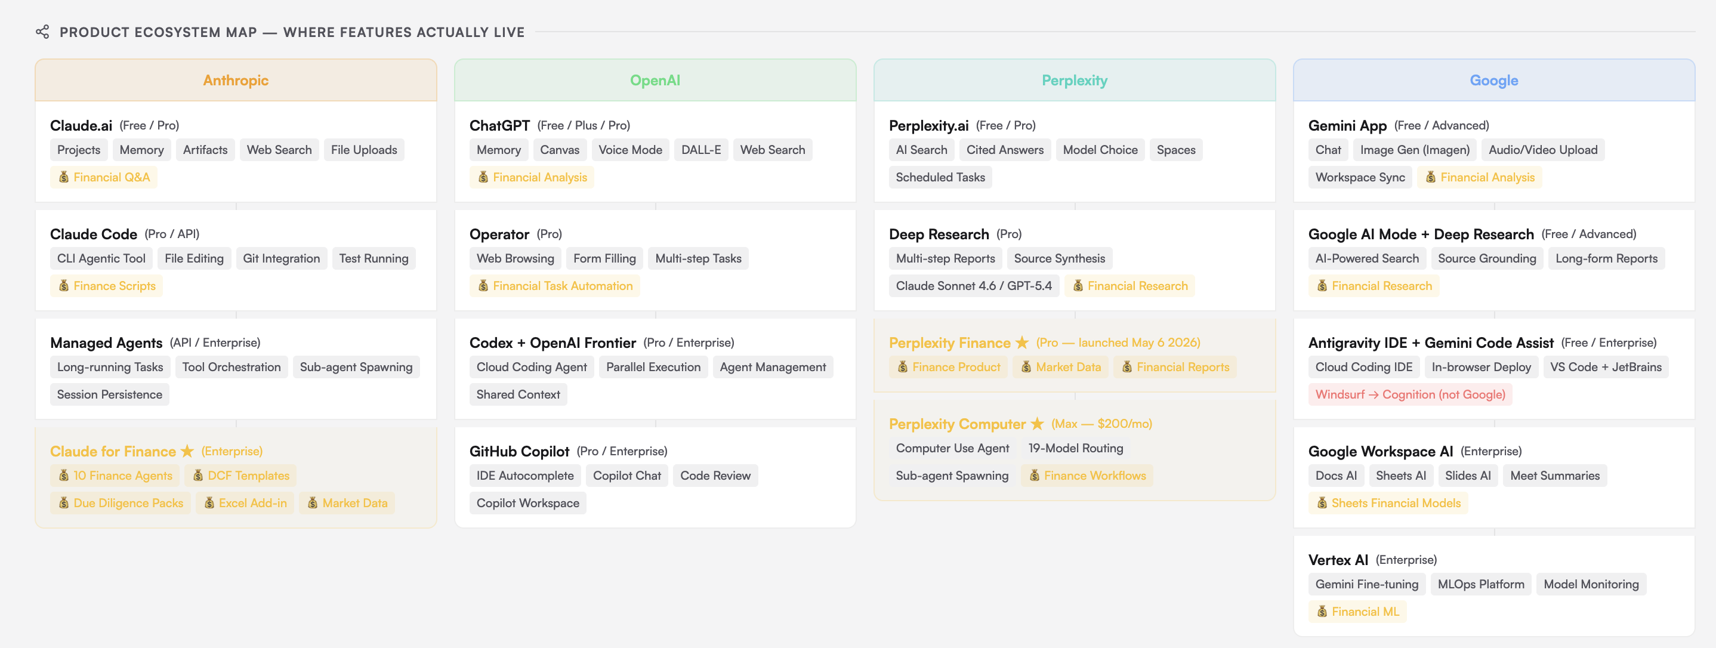Open the Claude.ai product title
The width and height of the screenshot is (1716, 648).
tap(81, 125)
